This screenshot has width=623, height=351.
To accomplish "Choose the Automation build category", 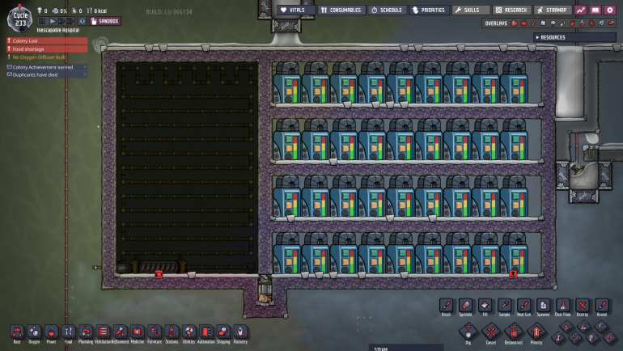I will [x=206, y=332].
